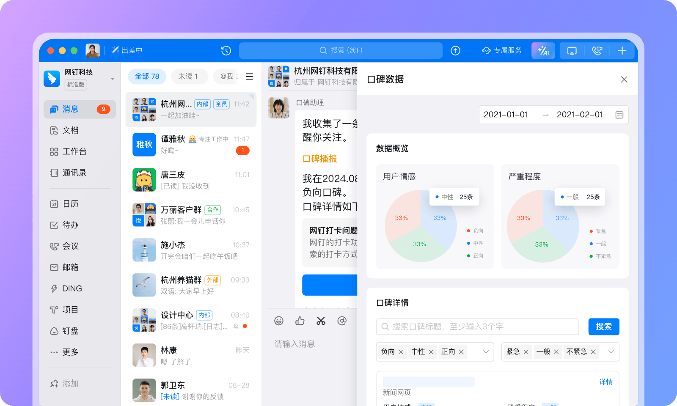677x406 pixels.
Task: Insert an emoji in the message composer
Action: (279, 321)
